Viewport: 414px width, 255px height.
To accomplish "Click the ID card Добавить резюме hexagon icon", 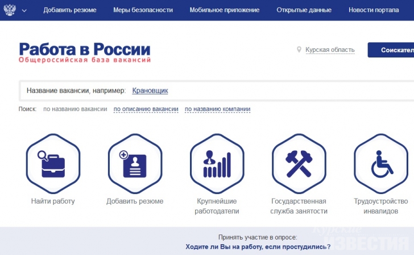I will 135,163.
